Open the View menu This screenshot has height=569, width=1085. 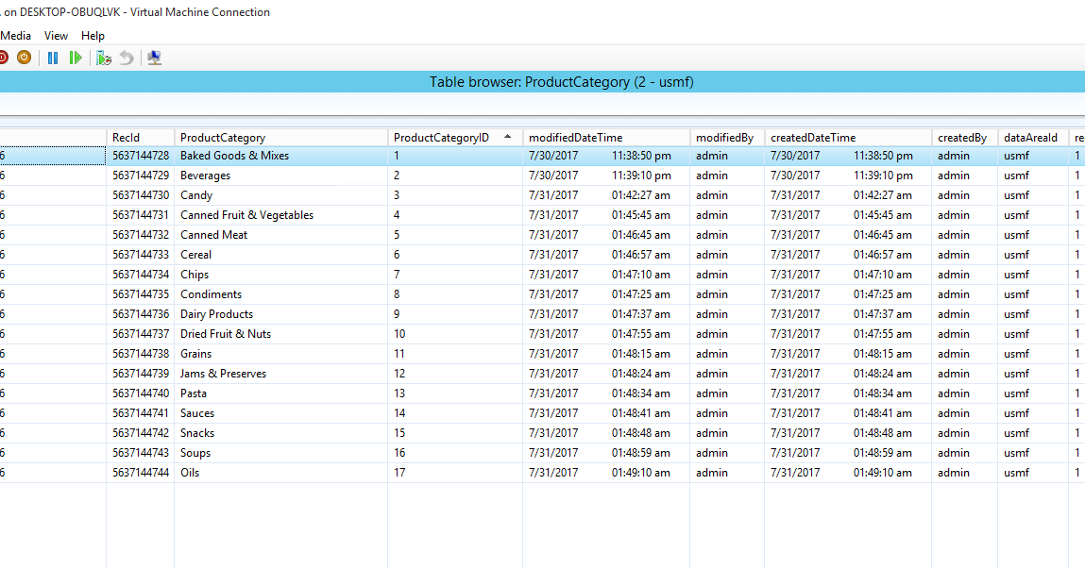(x=56, y=35)
